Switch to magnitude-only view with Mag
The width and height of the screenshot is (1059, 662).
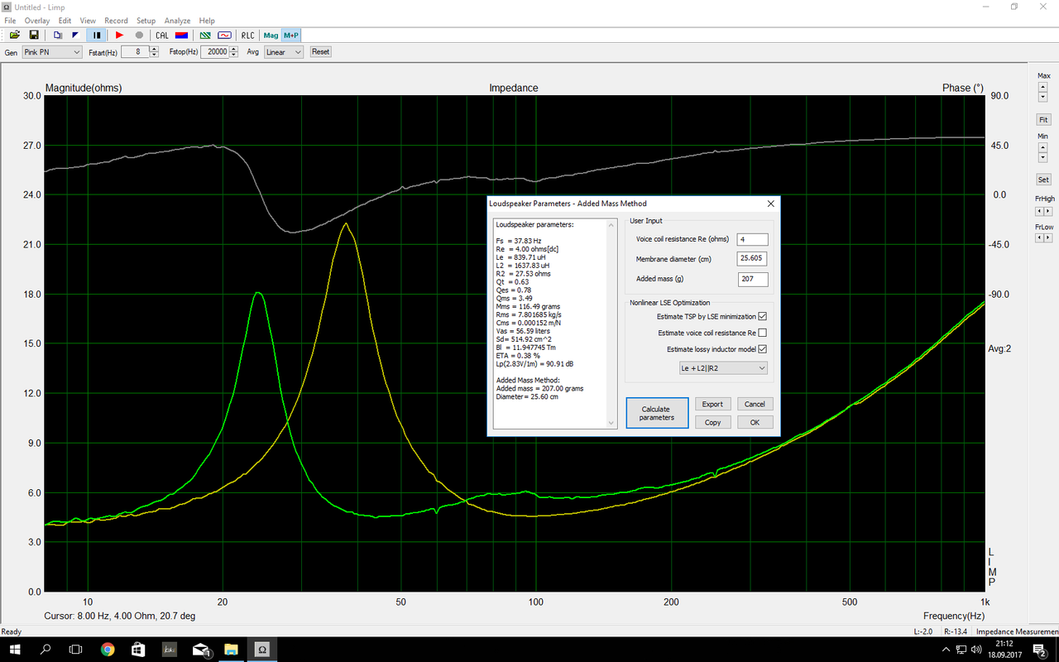click(271, 35)
